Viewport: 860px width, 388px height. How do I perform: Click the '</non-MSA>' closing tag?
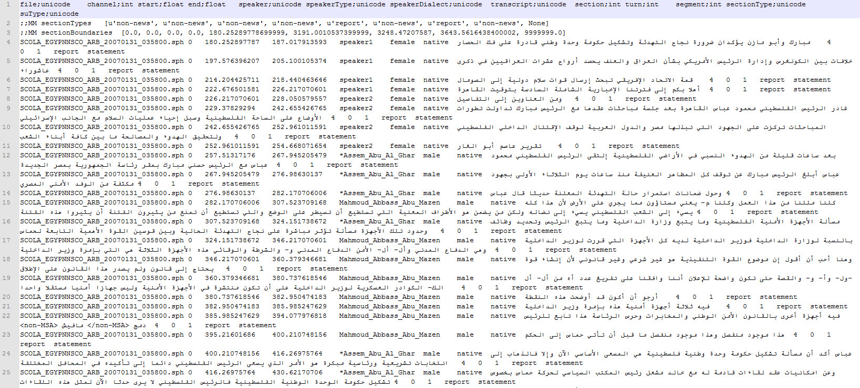[x=108, y=325]
